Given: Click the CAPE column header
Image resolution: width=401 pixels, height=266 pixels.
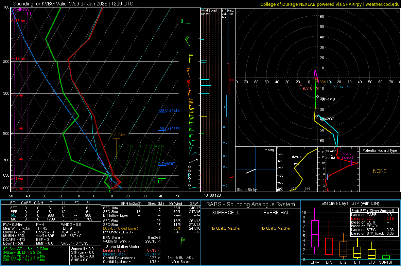Looking at the screenshot, I should pyautogui.click(x=26, y=203).
